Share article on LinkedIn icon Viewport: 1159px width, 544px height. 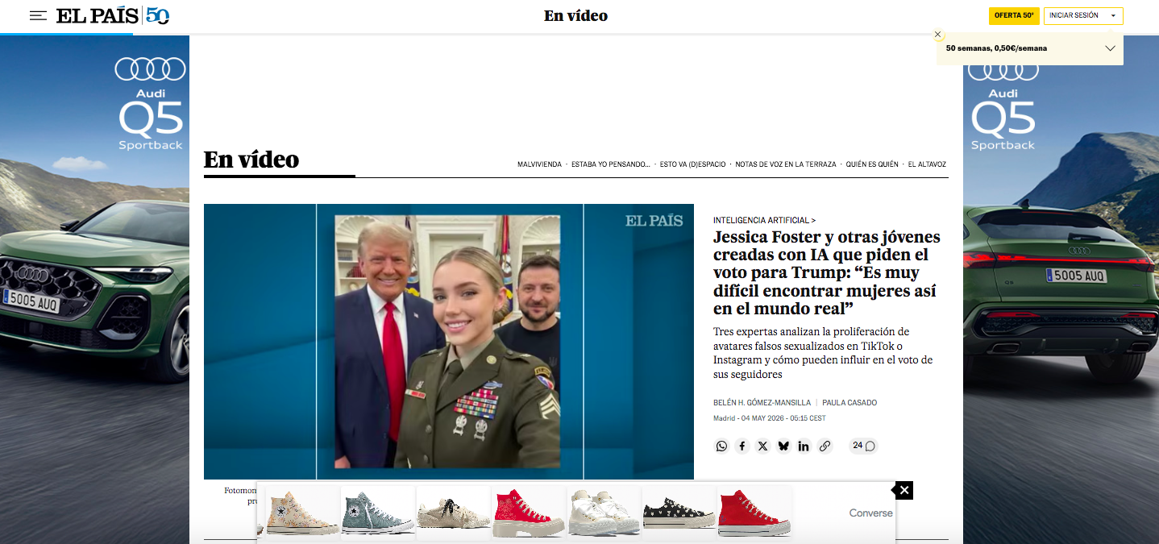click(804, 446)
